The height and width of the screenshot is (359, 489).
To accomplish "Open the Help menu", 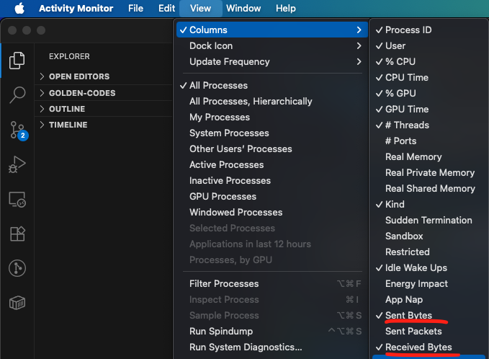I will [x=286, y=8].
